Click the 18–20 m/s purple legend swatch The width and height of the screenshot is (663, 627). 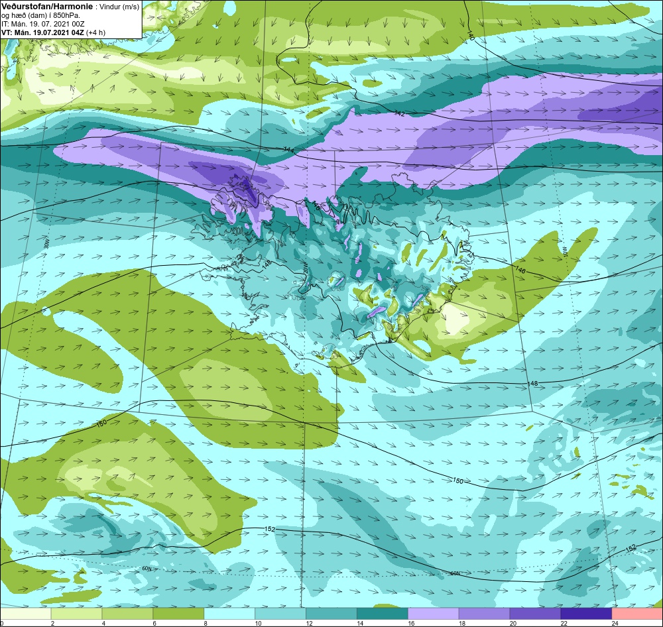click(x=484, y=614)
